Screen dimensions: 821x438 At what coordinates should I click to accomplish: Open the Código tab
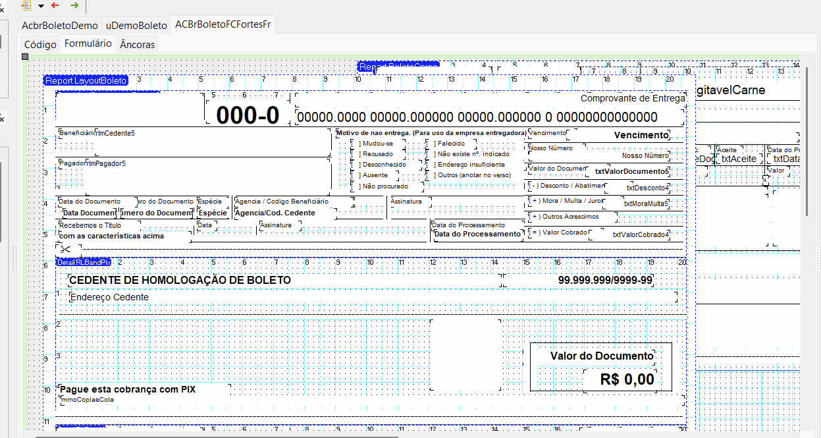40,45
